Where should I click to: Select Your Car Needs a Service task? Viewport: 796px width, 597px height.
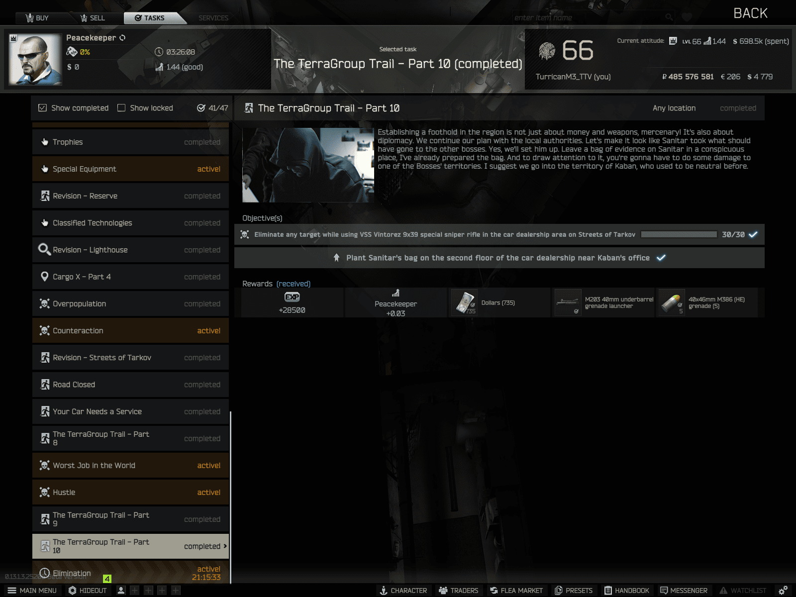coord(130,411)
